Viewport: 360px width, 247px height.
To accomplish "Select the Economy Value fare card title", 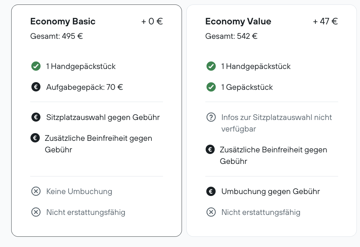I will (x=238, y=21).
